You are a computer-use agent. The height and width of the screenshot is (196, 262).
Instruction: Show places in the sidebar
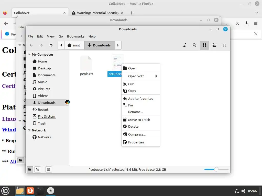[x=30, y=169]
